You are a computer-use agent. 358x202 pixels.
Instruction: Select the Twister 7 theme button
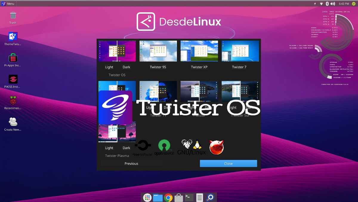click(239, 67)
